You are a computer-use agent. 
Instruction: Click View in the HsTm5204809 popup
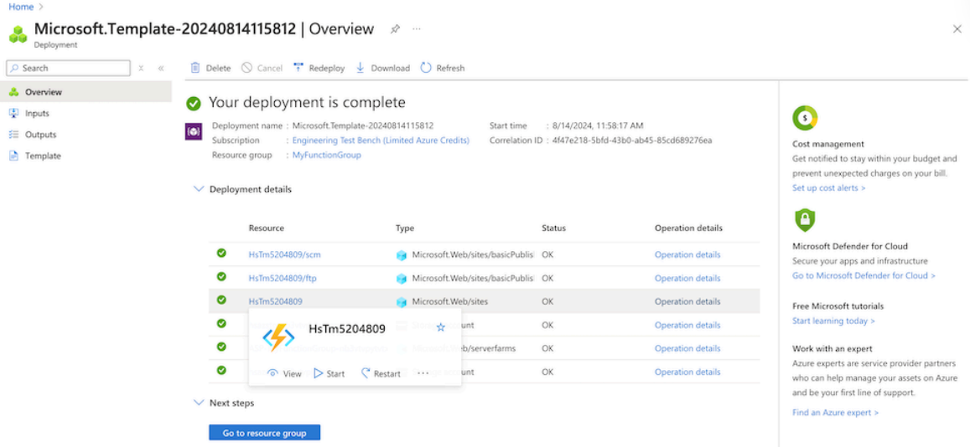(x=284, y=373)
